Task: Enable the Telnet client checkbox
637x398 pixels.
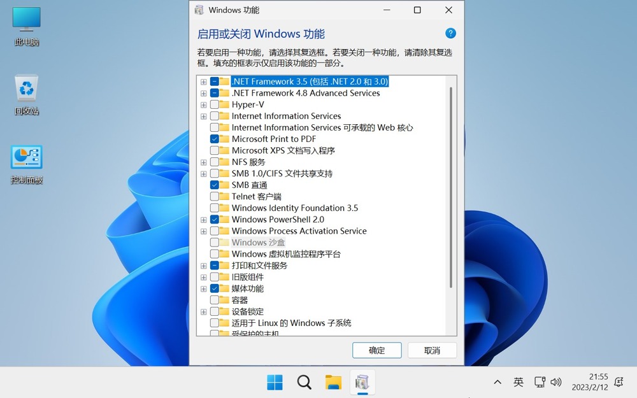Action: coord(215,197)
